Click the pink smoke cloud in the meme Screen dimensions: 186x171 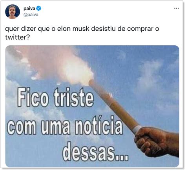point(55,64)
